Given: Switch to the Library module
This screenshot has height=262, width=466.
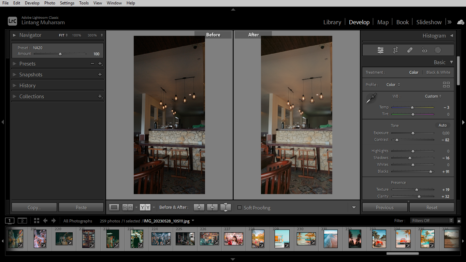Looking at the screenshot, I should [x=332, y=22].
